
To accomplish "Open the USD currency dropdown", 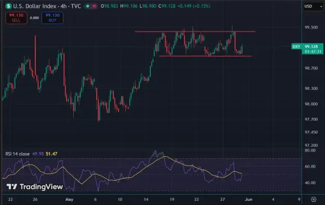I will [x=313, y=6].
